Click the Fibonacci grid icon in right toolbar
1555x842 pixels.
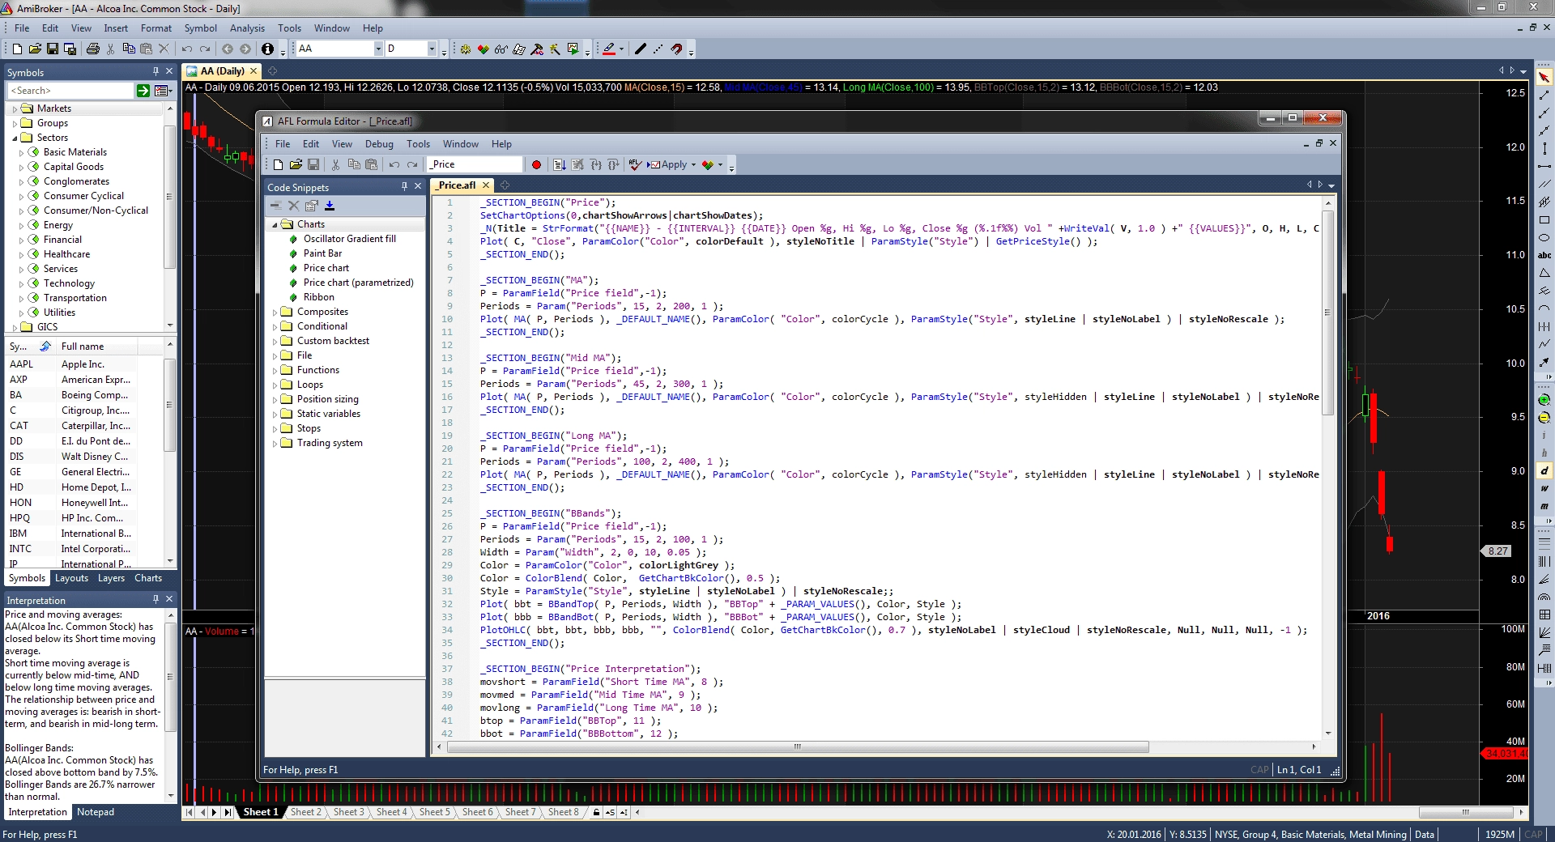pyautogui.click(x=1544, y=615)
